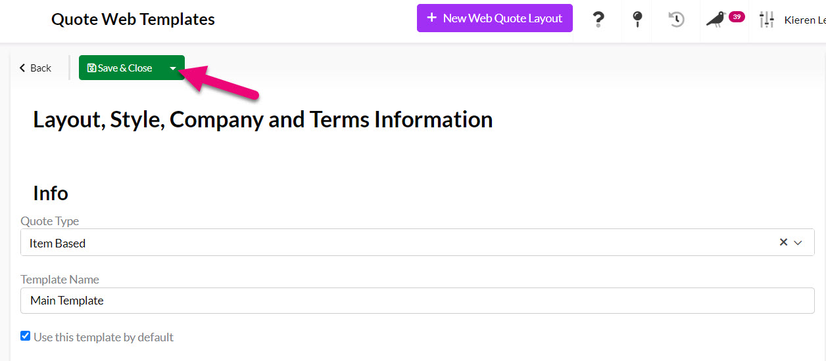Click the Template Name input field

pos(418,300)
